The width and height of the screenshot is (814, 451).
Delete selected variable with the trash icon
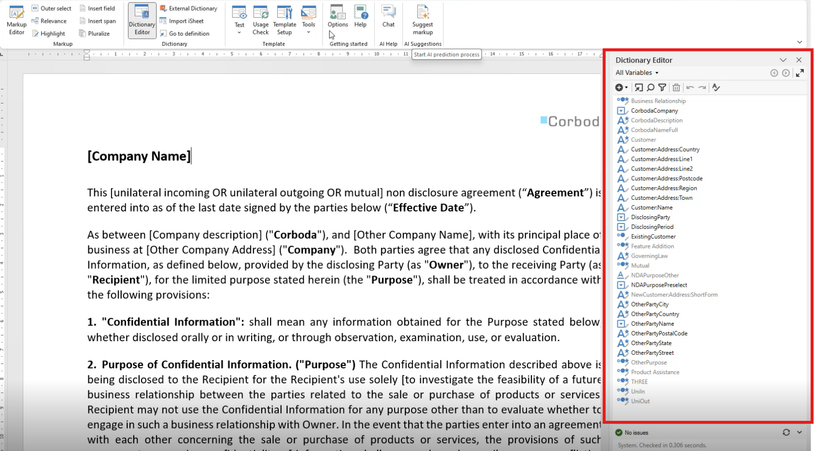coord(676,87)
